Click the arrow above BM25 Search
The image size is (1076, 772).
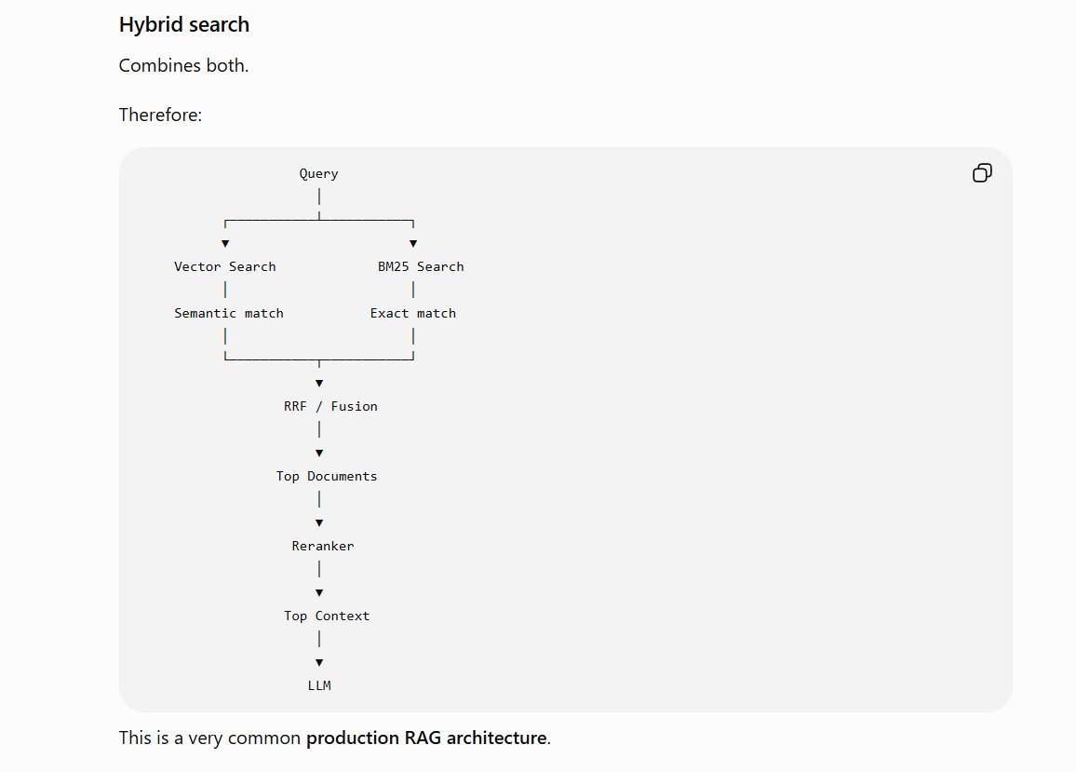pyautogui.click(x=413, y=244)
